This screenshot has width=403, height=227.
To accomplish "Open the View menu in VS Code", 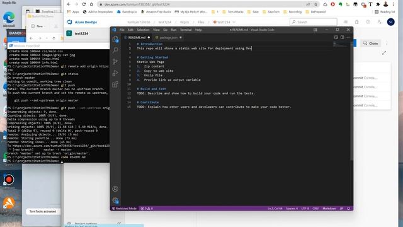I will [156, 30].
